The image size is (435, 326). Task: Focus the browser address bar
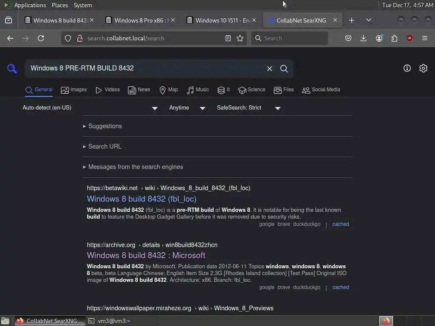click(154, 38)
